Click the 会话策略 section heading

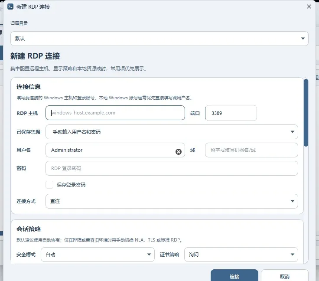click(x=29, y=229)
